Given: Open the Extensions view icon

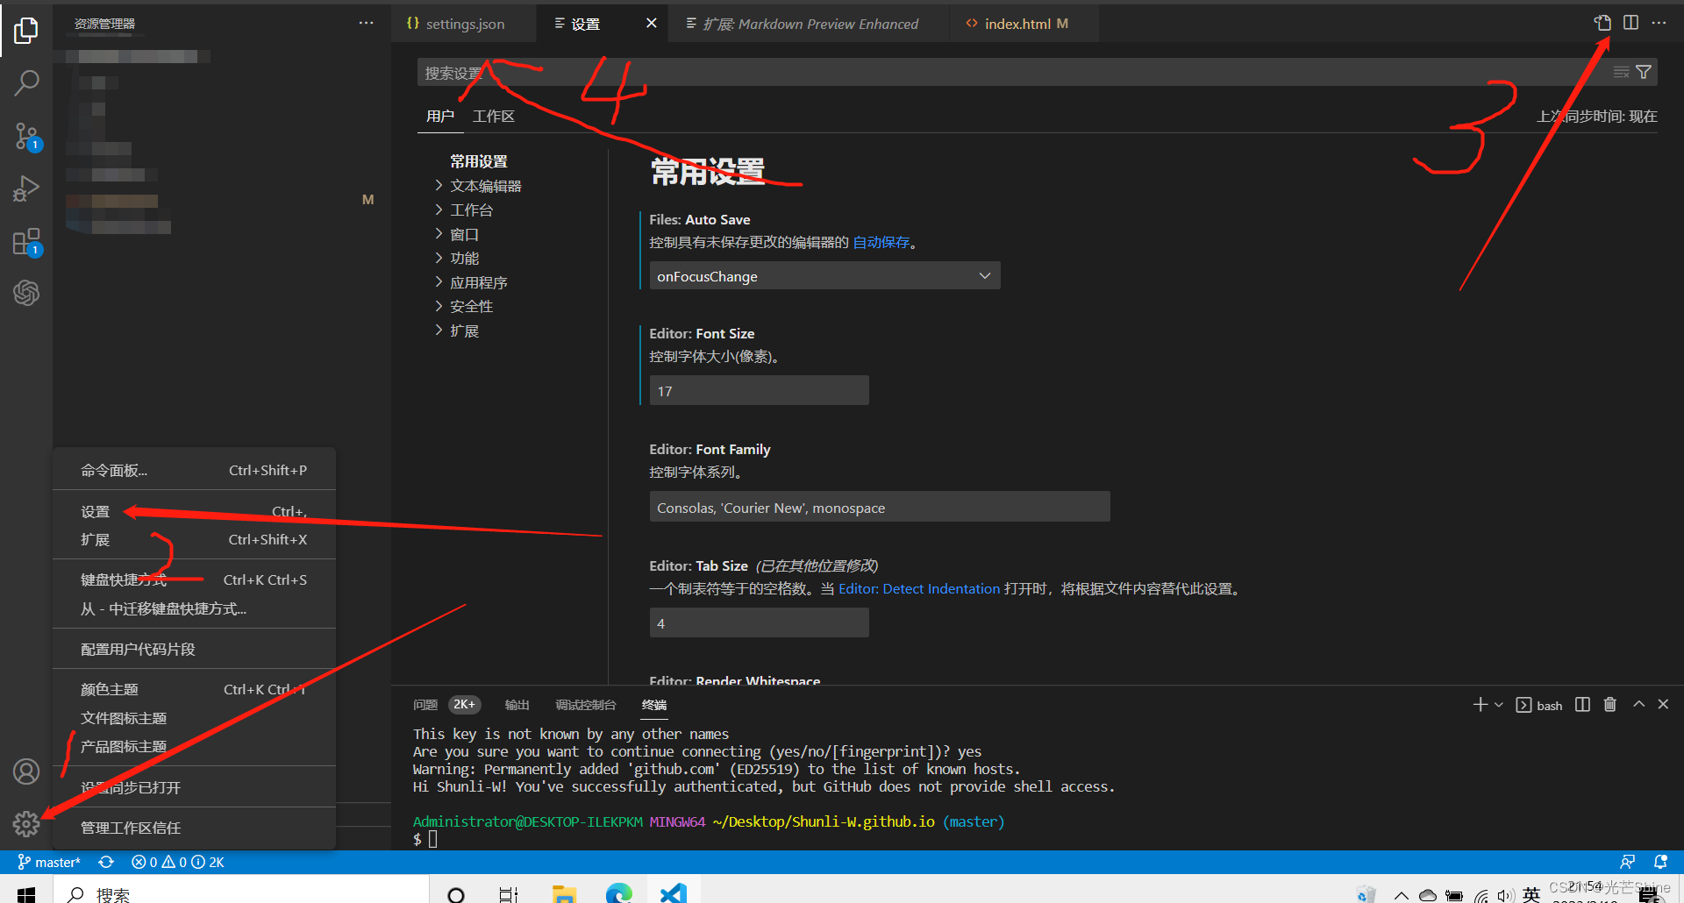Looking at the screenshot, I should [26, 241].
